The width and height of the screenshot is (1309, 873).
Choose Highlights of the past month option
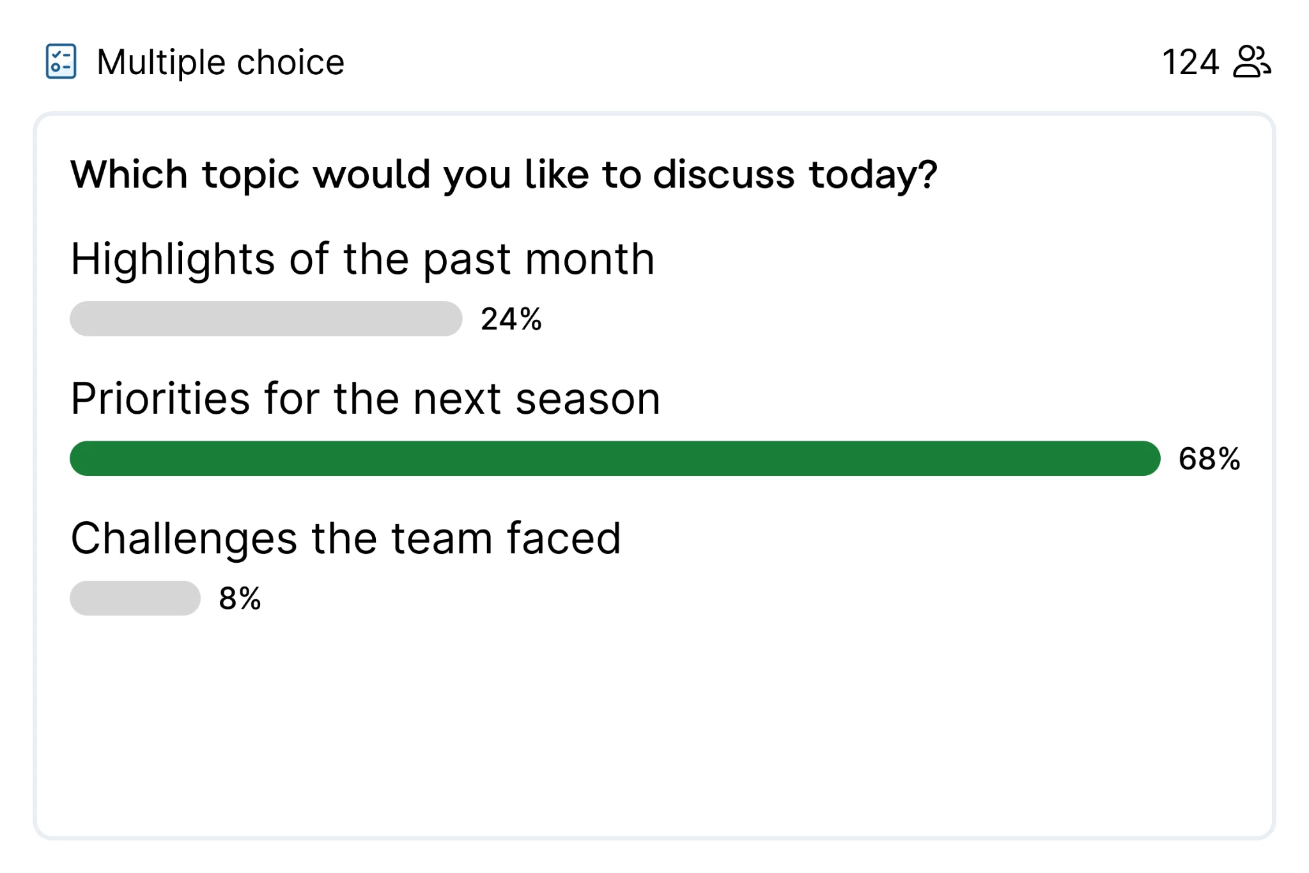[x=362, y=260]
